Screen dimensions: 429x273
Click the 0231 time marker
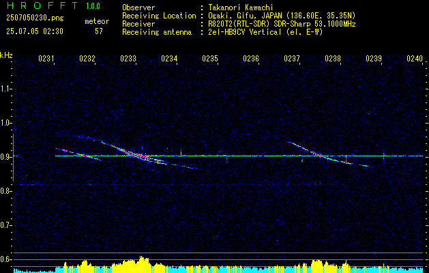point(46,58)
